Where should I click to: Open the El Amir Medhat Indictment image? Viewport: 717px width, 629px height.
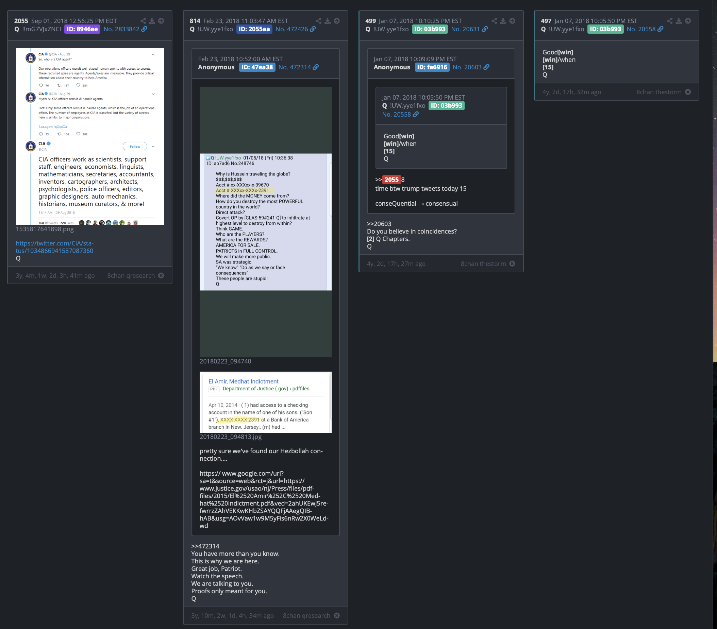coord(266,402)
